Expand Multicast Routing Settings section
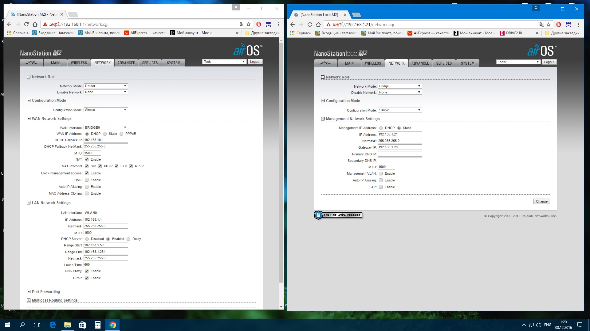 click(x=29, y=300)
